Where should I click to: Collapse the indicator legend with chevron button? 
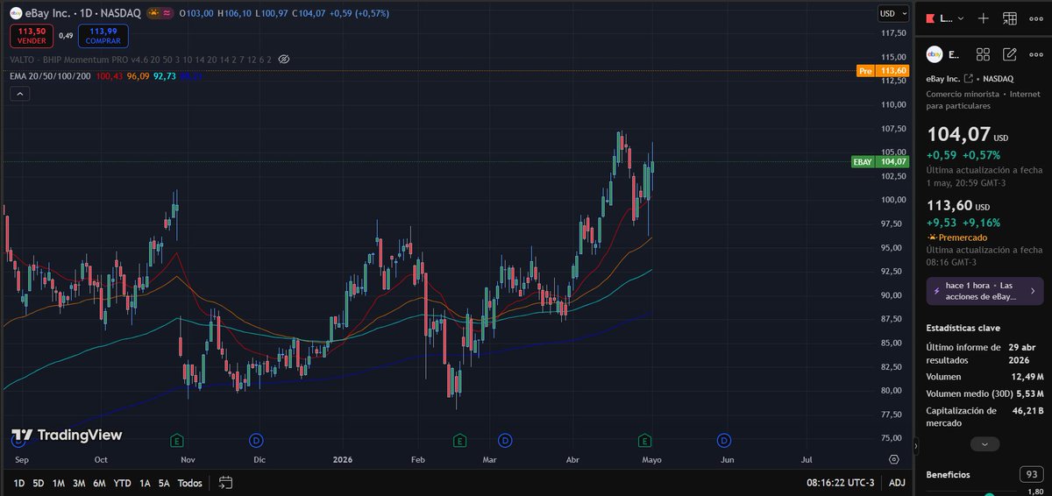click(x=20, y=94)
